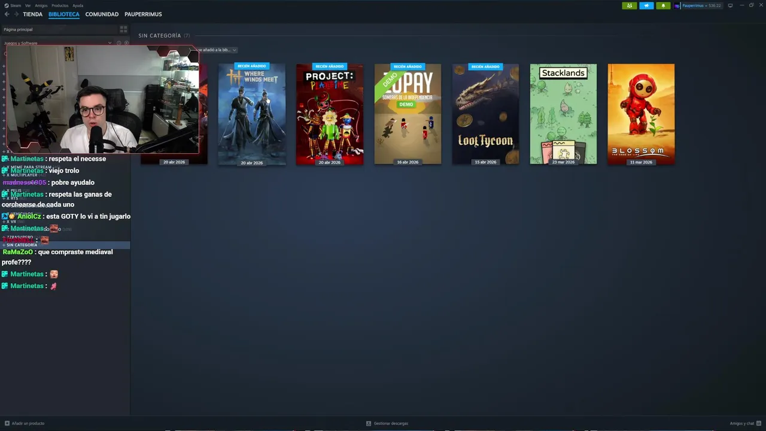Open the Project: Playtime game cover
Image resolution: width=766 pixels, height=431 pixels.
[x=330, y=114]
